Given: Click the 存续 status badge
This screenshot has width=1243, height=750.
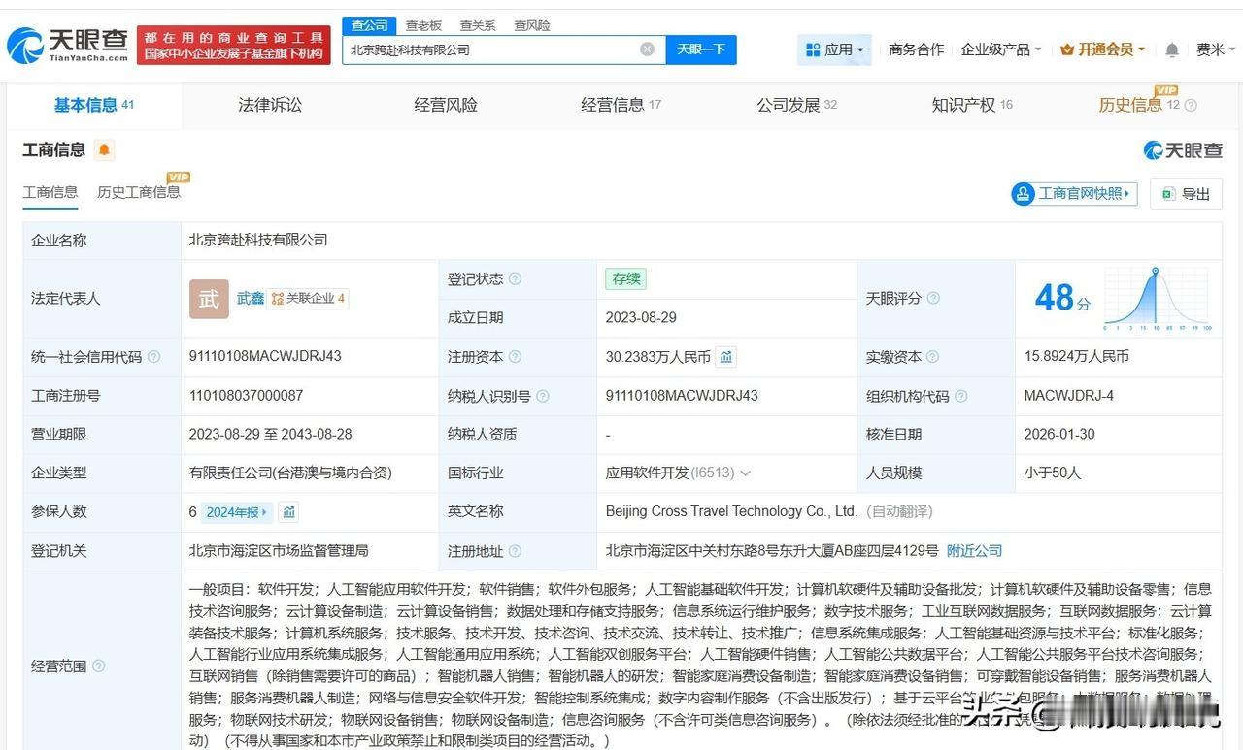Looking at the screenshot, I should click(x=625, y=279).
